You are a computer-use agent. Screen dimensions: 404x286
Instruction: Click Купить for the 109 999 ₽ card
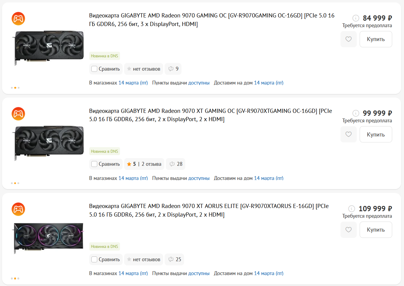(x=376, y=230)
